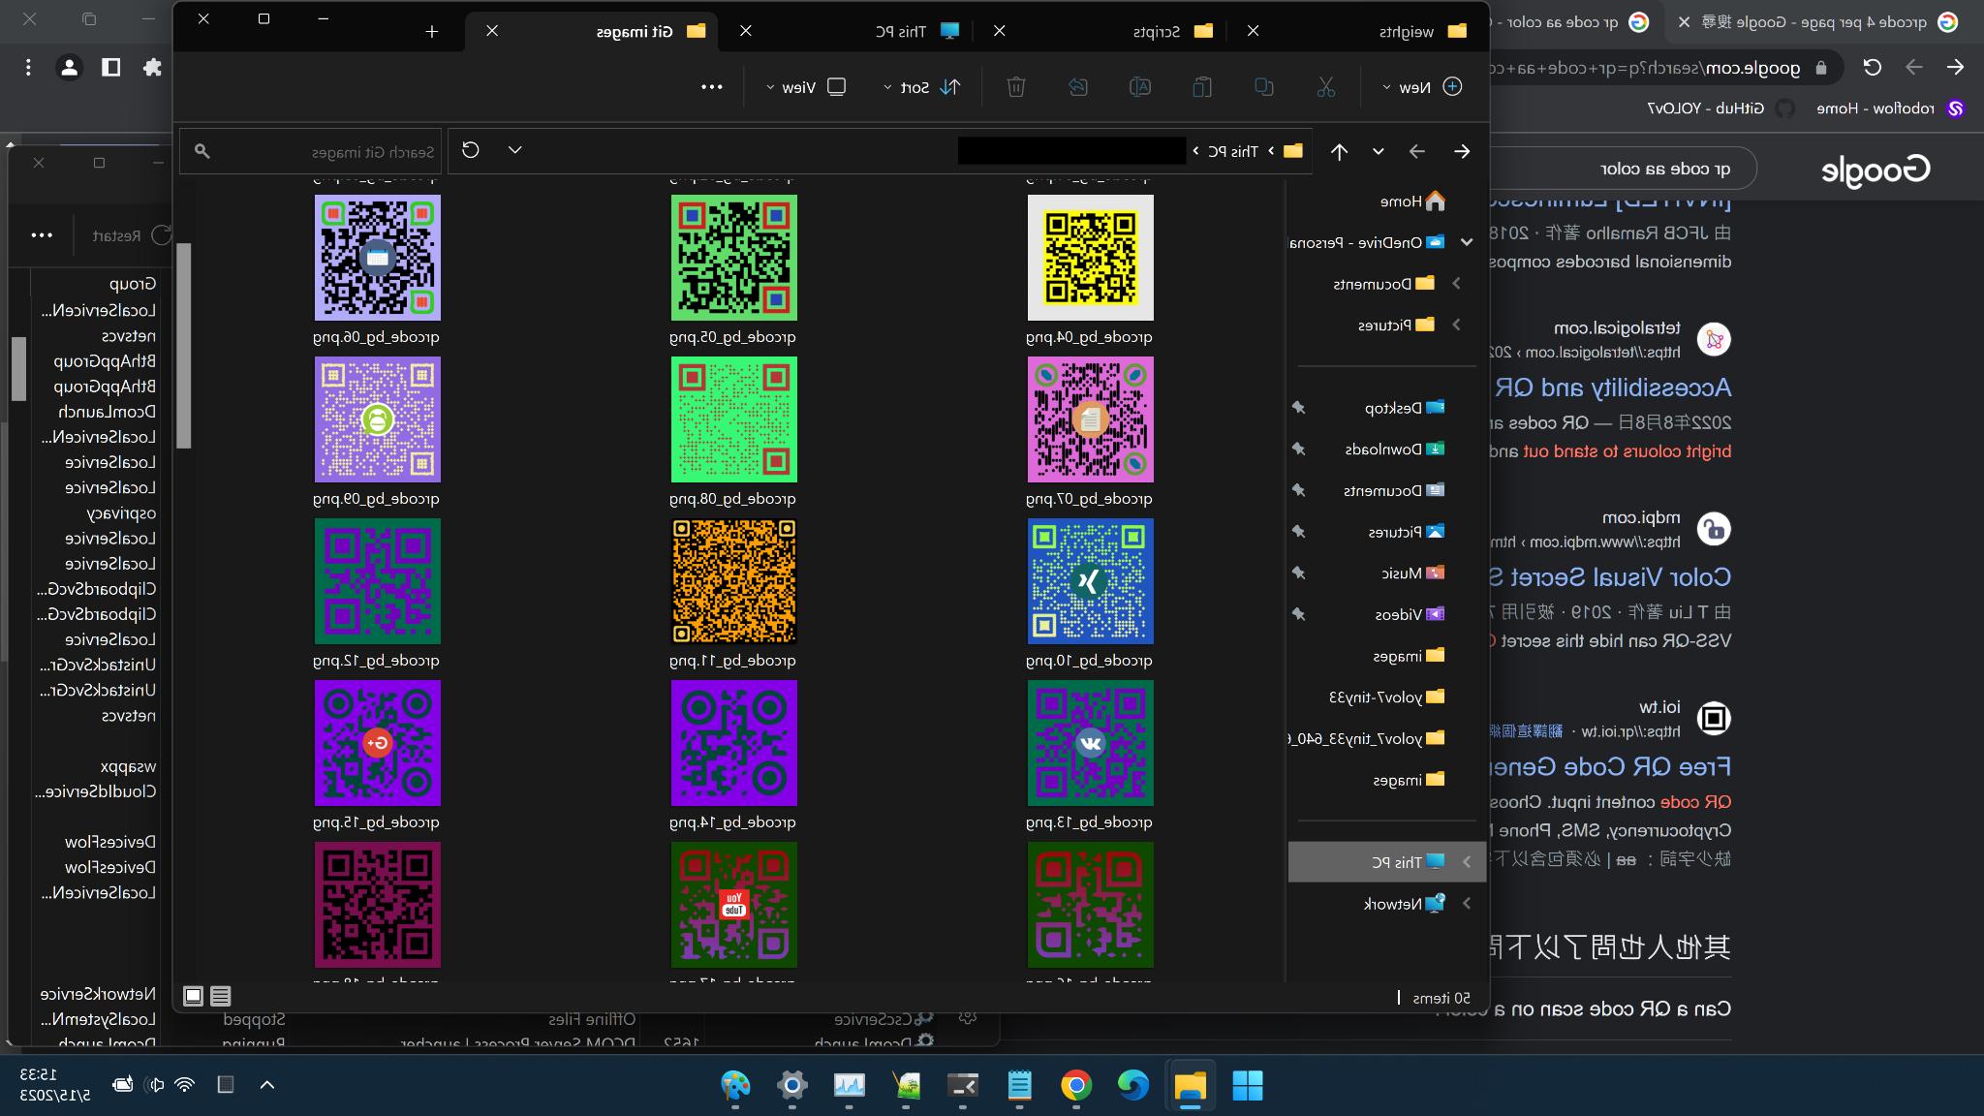Screen dimensions: 1984x1116
Task: Go up one folder level in Explorer
Action: click(x=1339, y=151)
